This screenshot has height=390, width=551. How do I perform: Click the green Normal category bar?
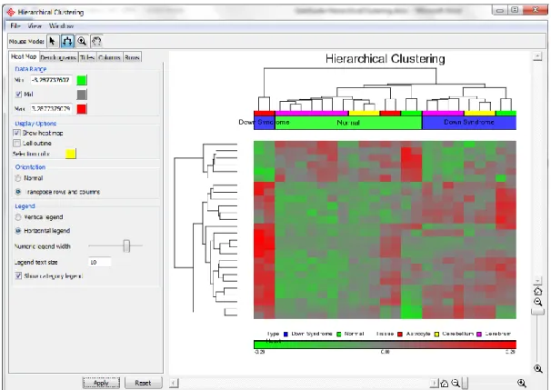(x=348, y=123)
